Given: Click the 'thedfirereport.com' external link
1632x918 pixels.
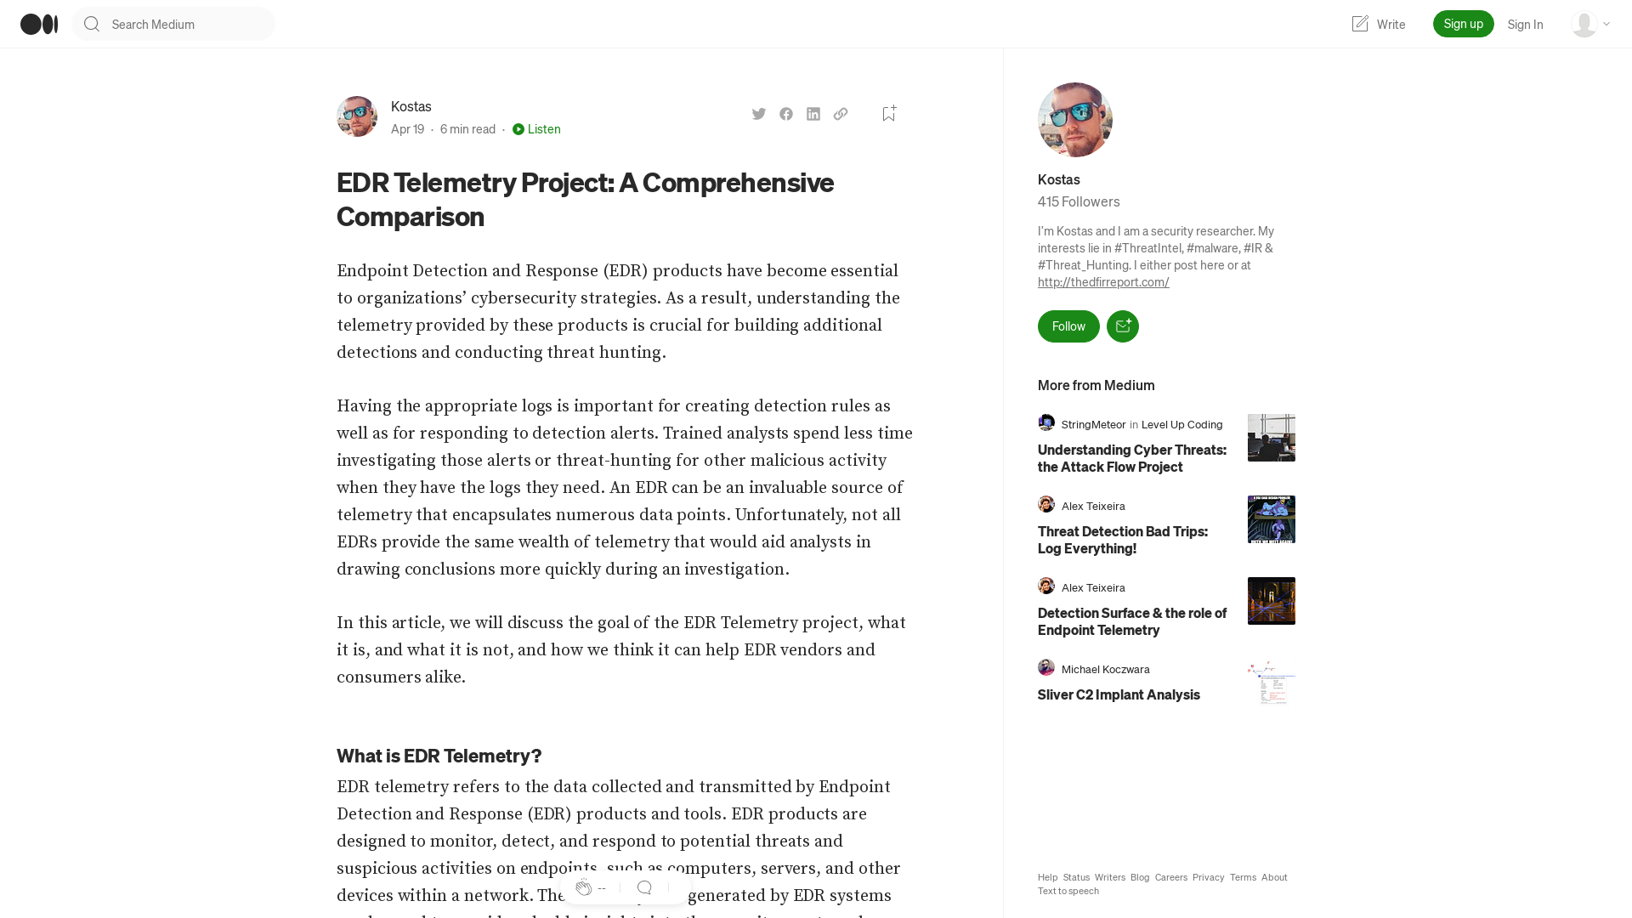Looking at the screenshot, I should coord(1103,281).
